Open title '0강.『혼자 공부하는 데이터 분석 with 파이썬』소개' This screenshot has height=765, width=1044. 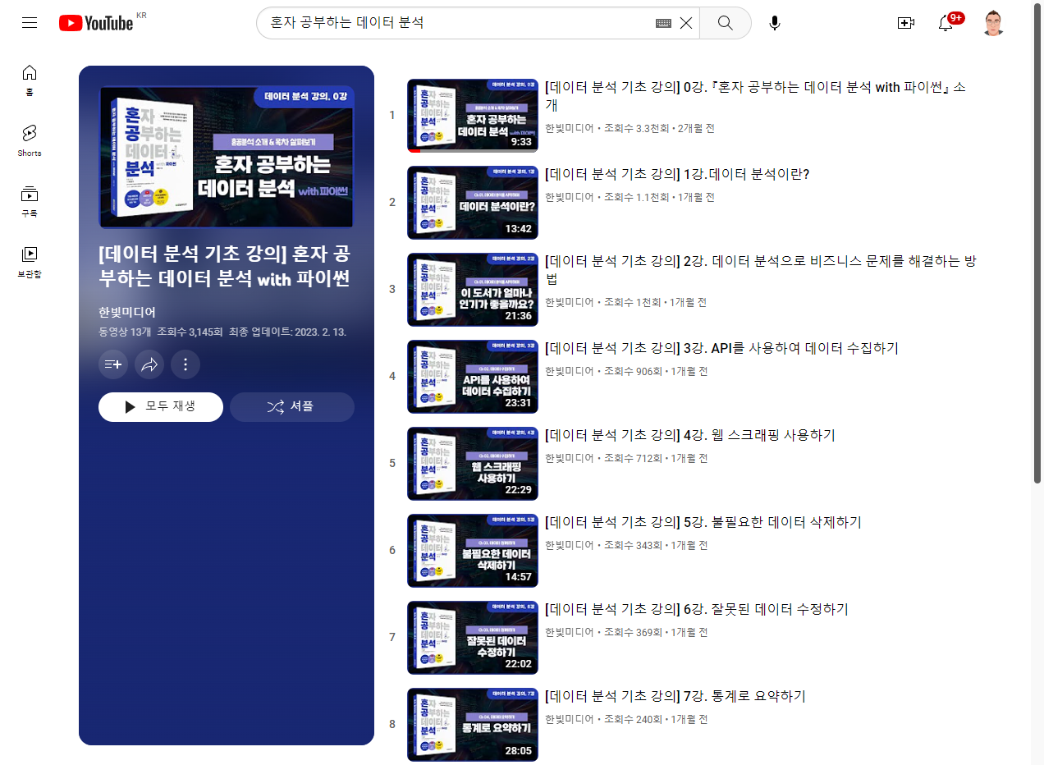[x=755, y=96]
